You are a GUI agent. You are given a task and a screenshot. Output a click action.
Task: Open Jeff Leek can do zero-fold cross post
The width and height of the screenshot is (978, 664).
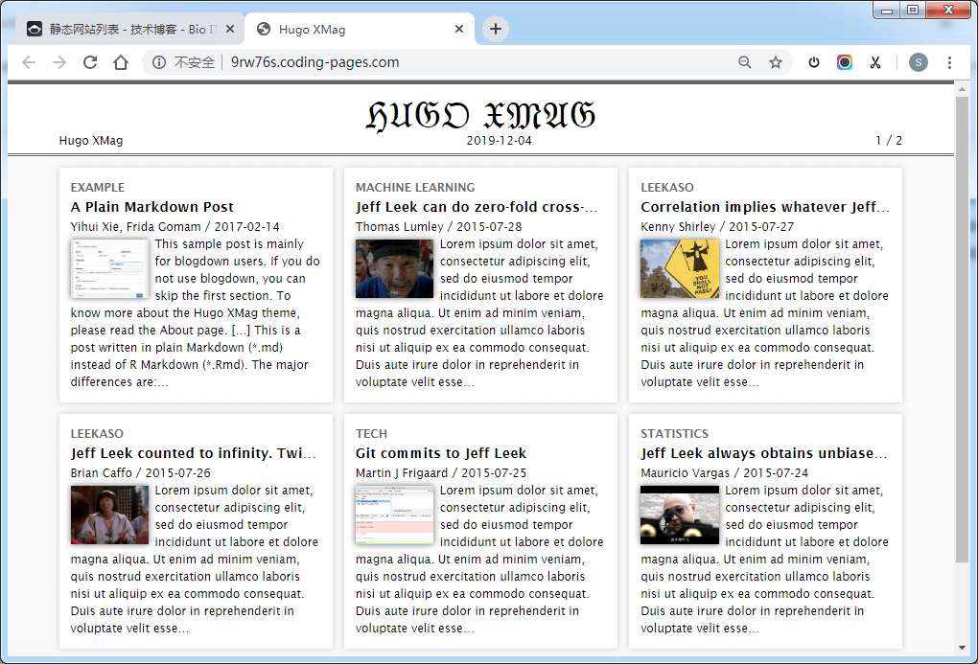pyautogui.click(x=477, y=207)
